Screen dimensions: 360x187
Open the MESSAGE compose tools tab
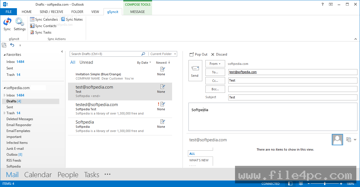(137, 12)
